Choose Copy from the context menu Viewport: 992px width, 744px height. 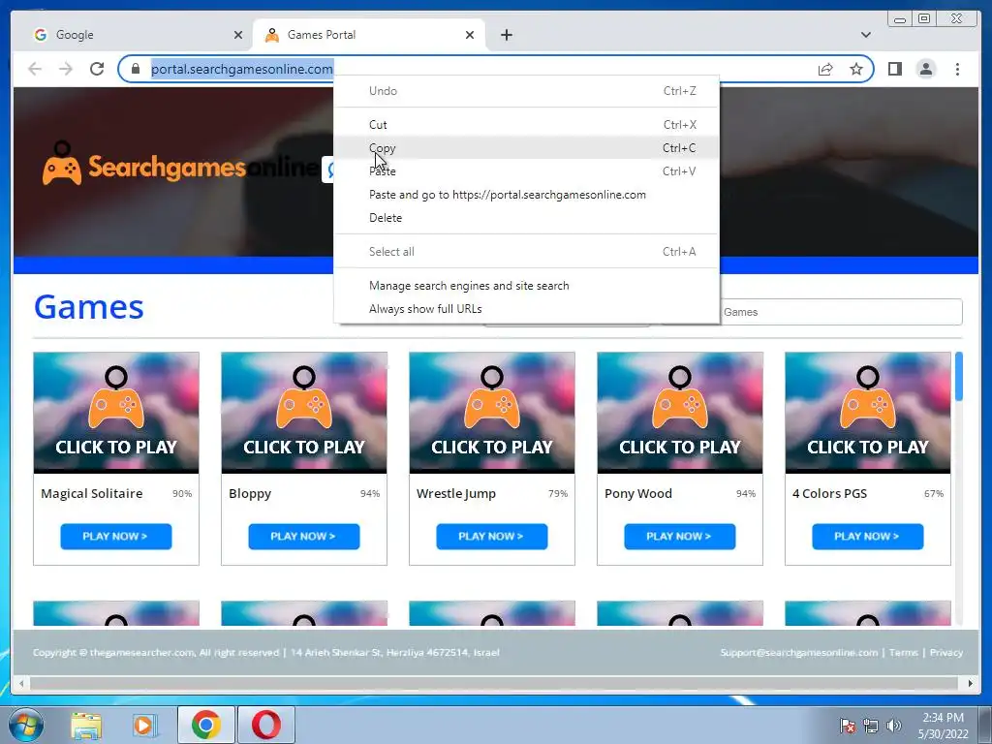point(526,148)
